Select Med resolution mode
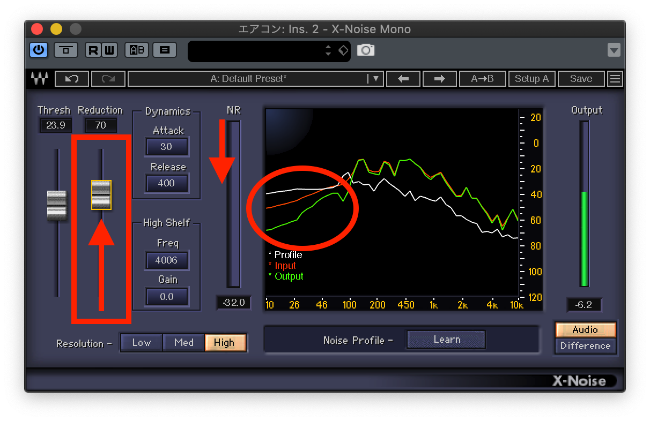Image resolution: width=650 pixels, height=421 pixels. coord(183,343)
